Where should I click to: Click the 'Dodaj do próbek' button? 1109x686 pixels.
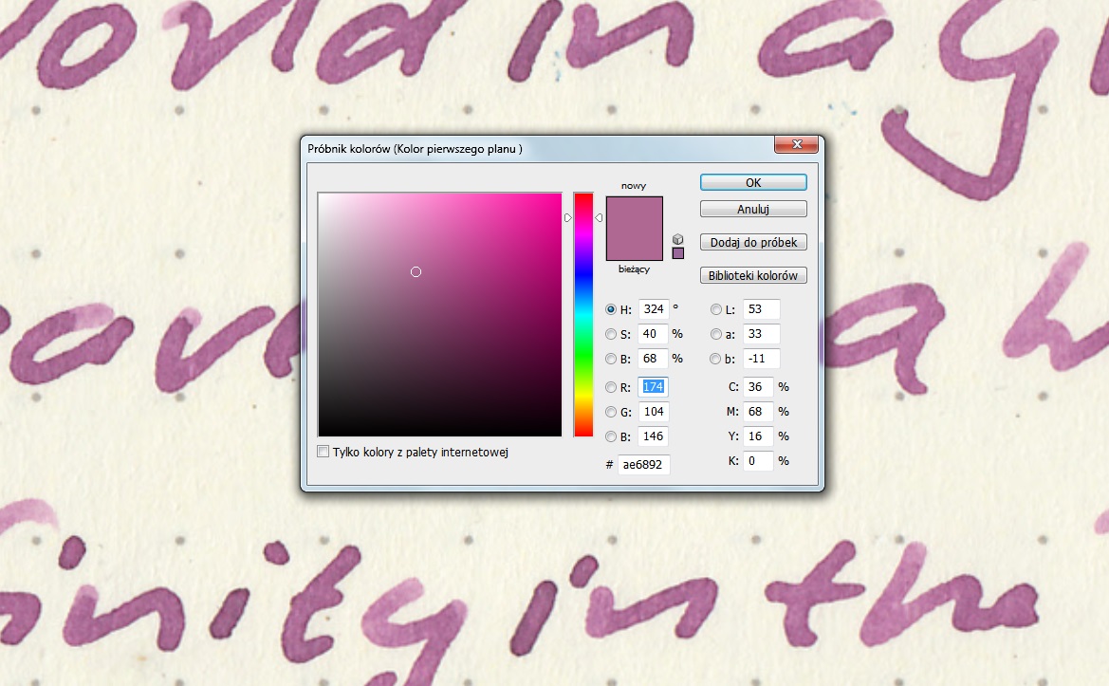click(x=753, y=243)
